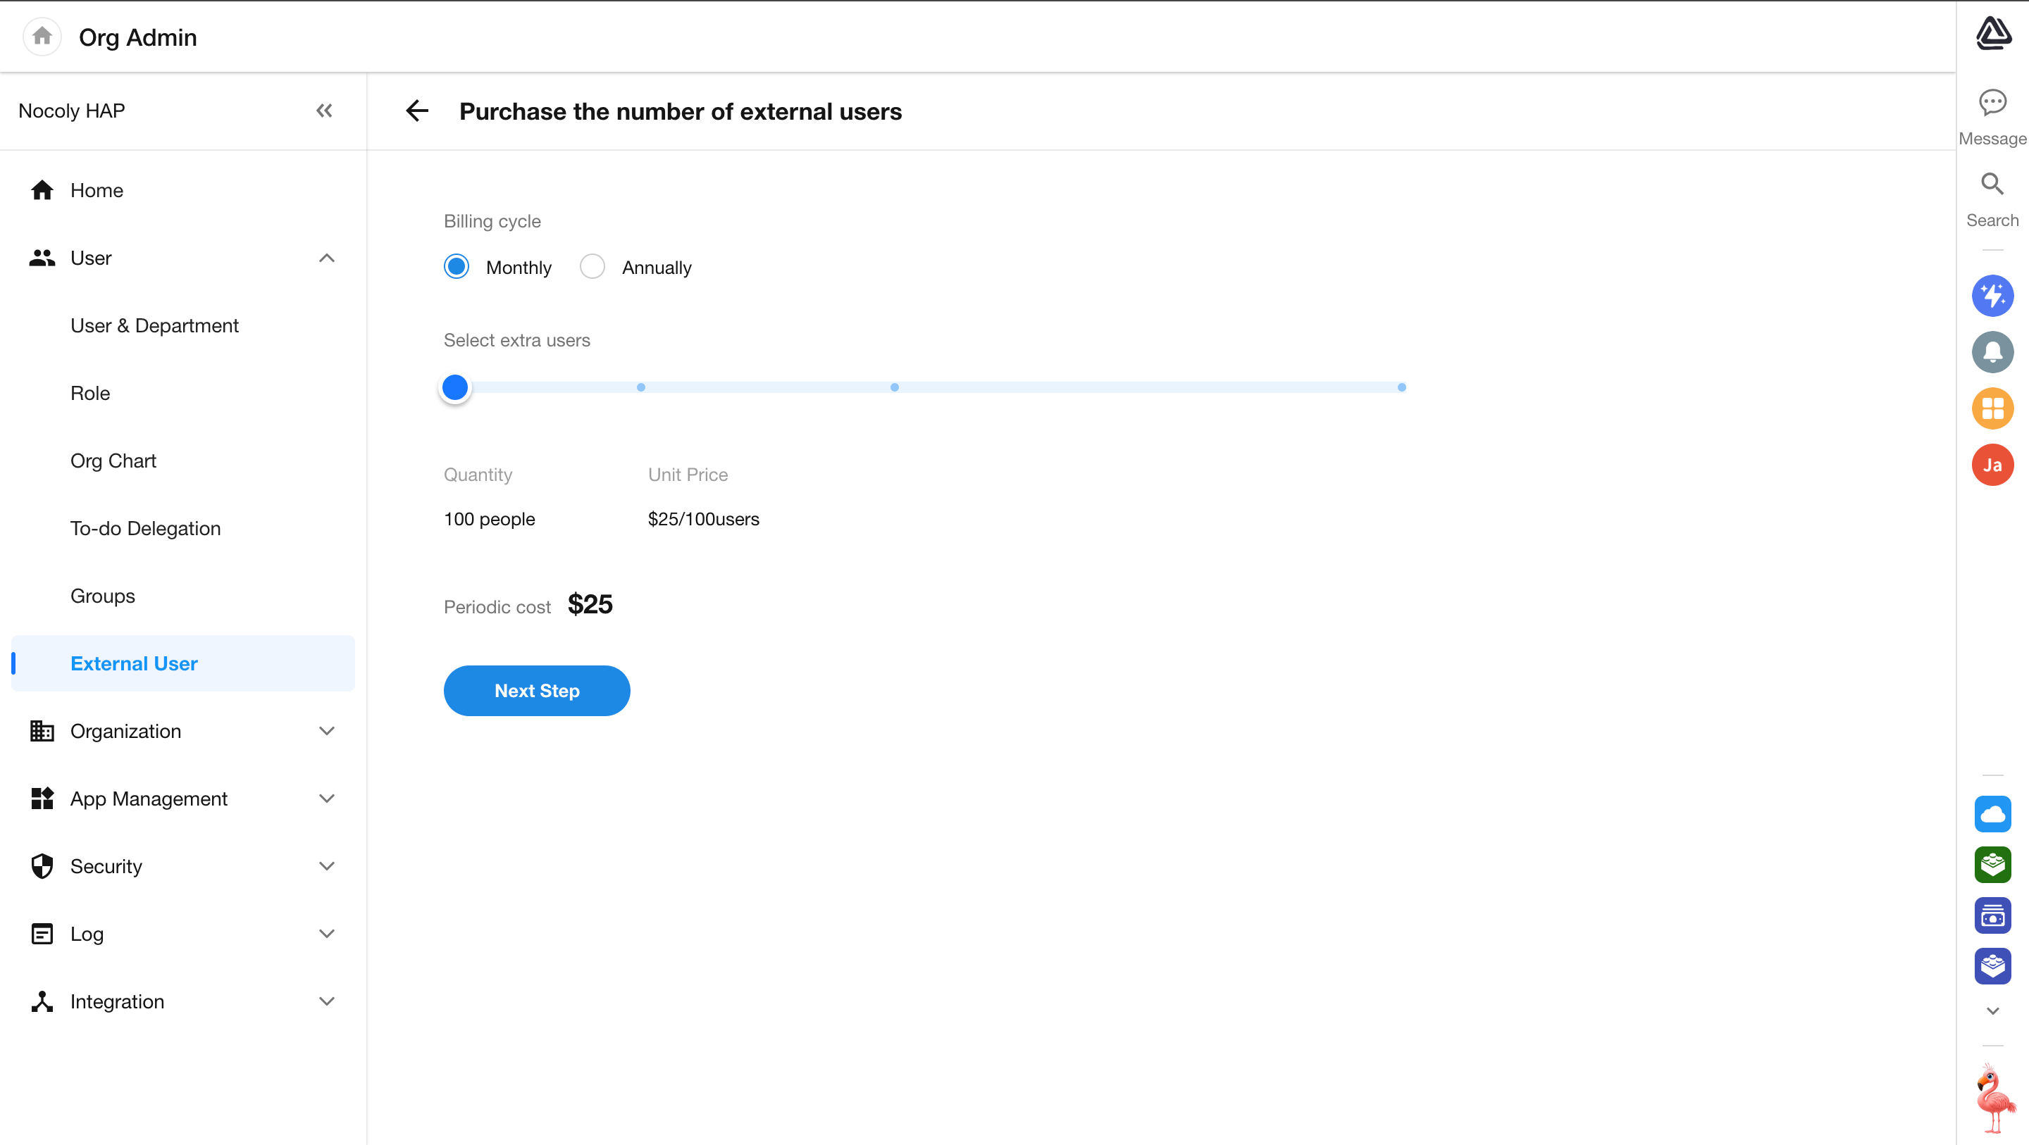The height and width of the screenshot is (1145, 2029).
Task: Open User & Department page
Action: [154, 325]
